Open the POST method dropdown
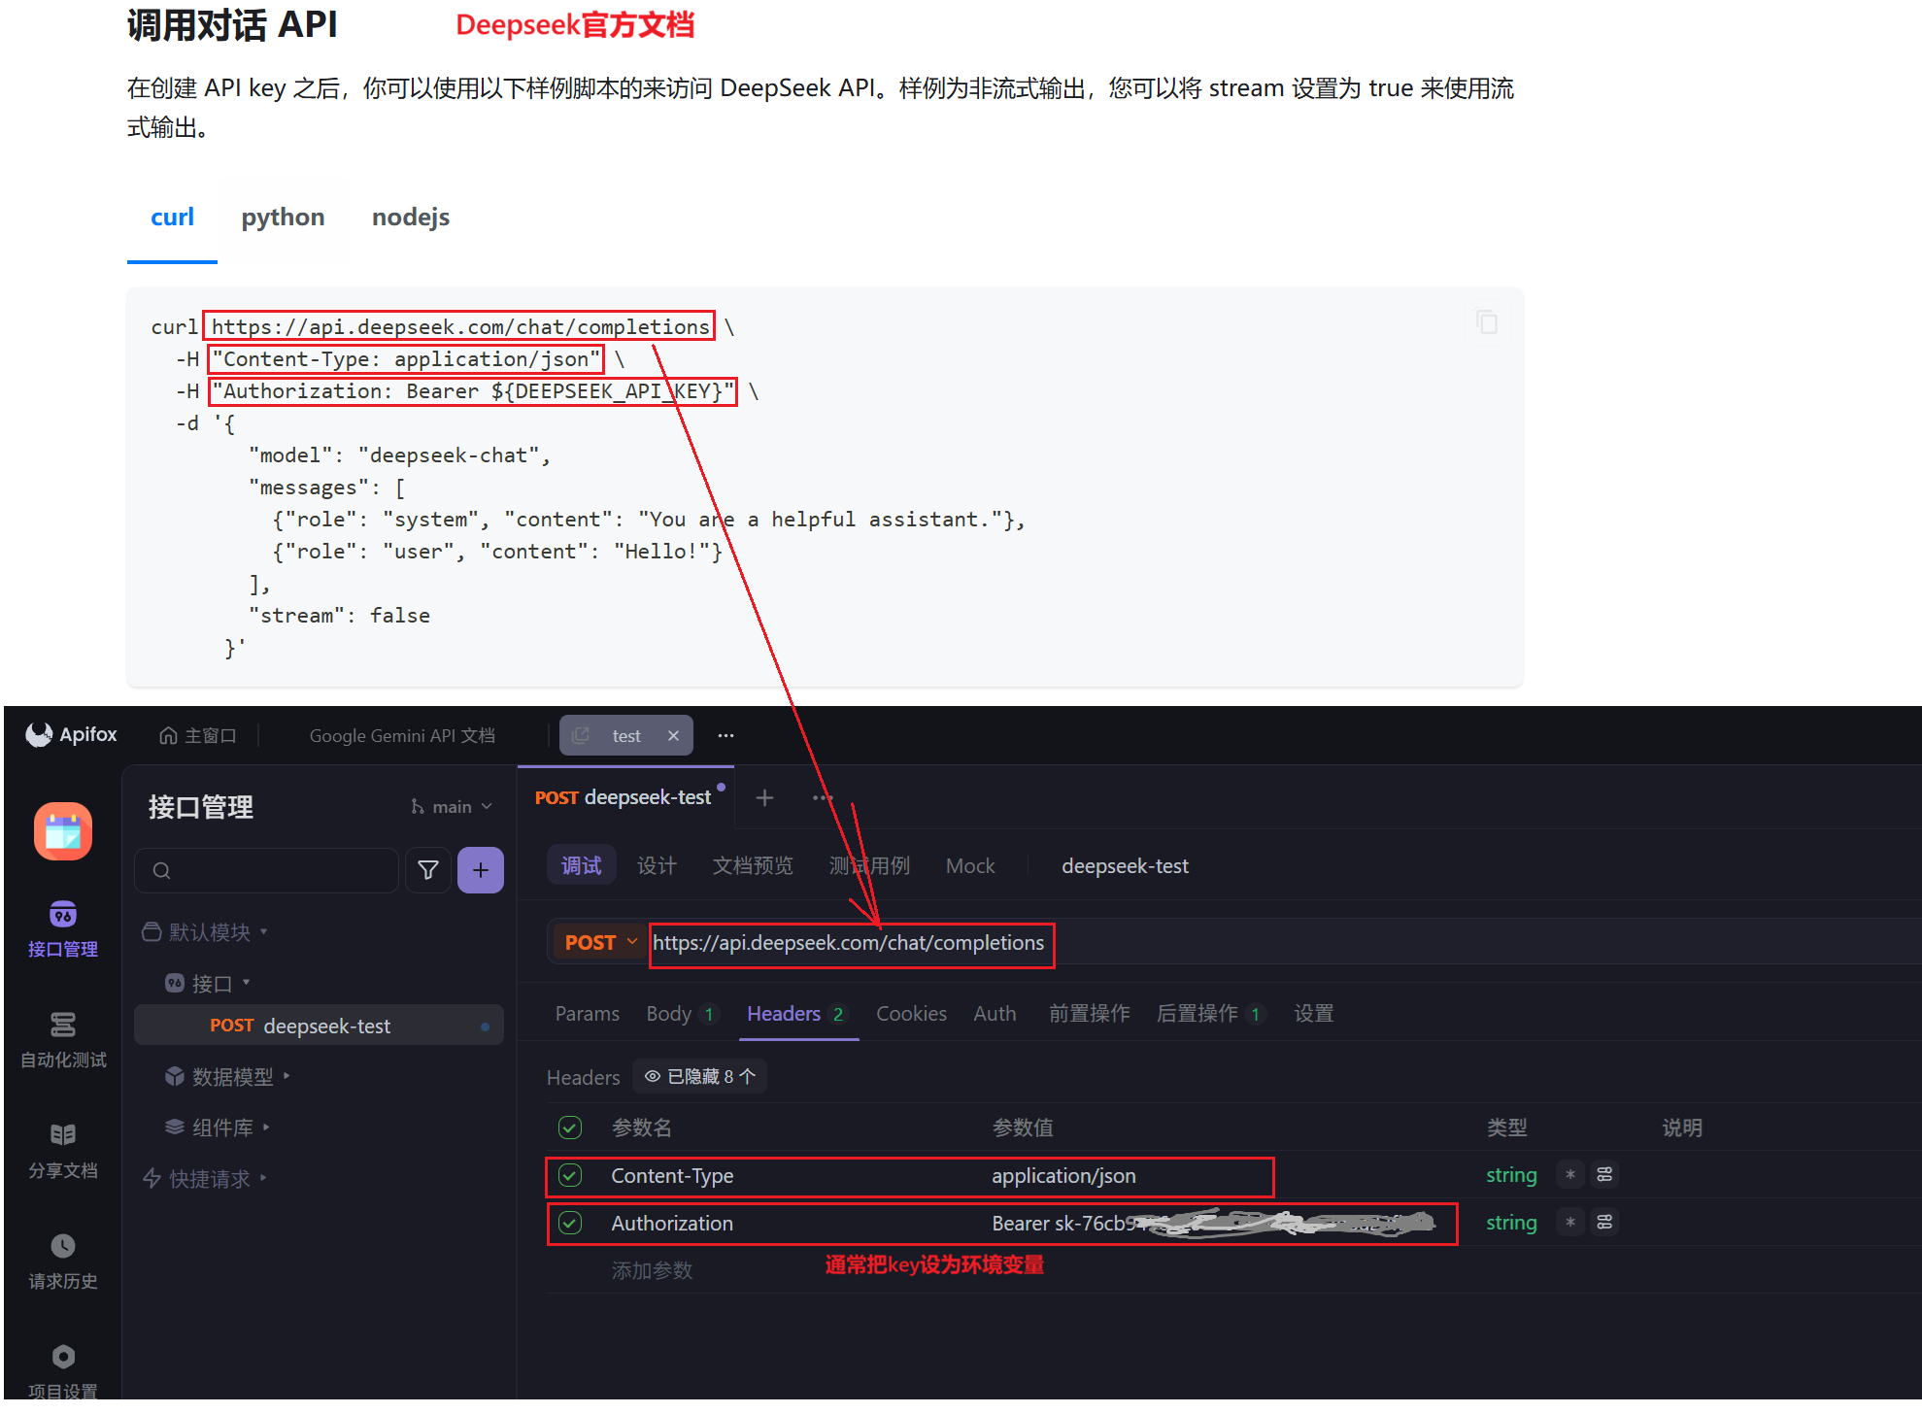 [x=599, y=943]
